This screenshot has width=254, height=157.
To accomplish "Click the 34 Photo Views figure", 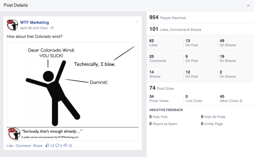I will click(159, 99).
